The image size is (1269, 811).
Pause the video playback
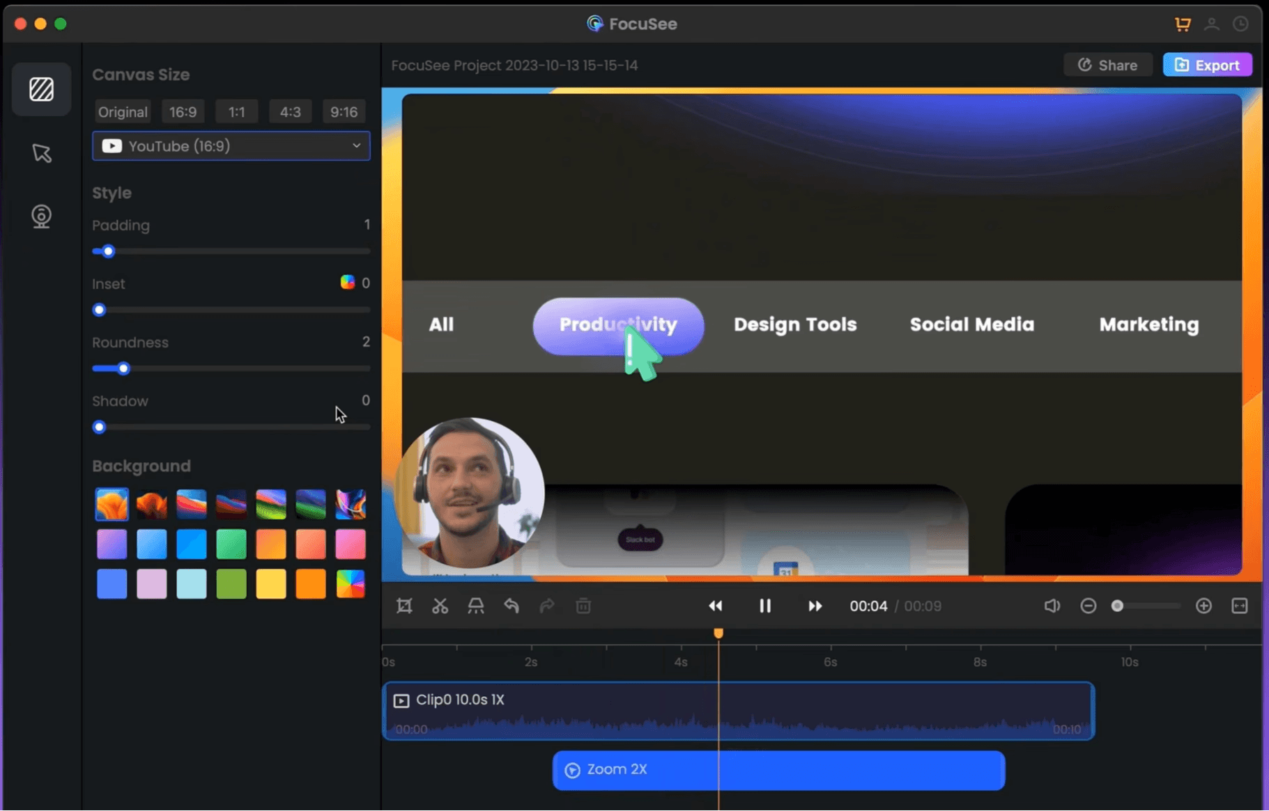(765, 606)
